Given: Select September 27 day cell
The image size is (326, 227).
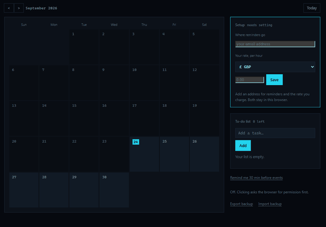Looking at the screenshot, I should coord(24,190).
